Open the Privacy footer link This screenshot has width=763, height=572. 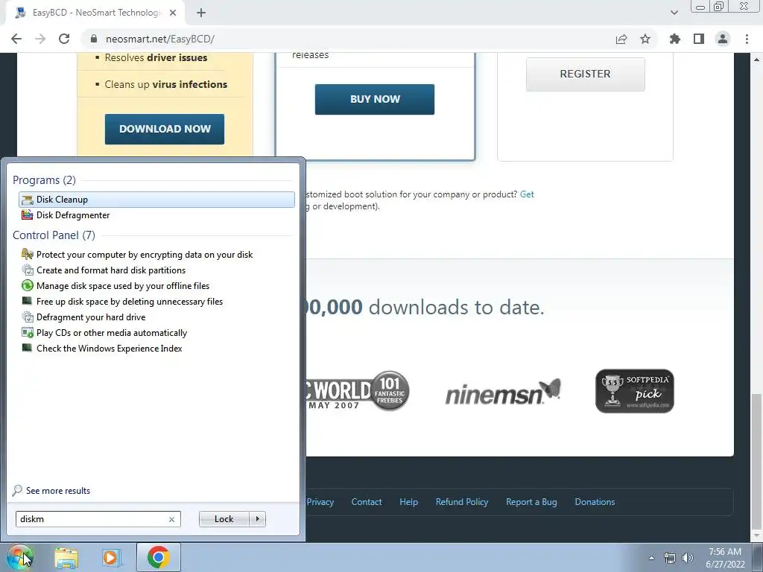[x=320, y=502]
